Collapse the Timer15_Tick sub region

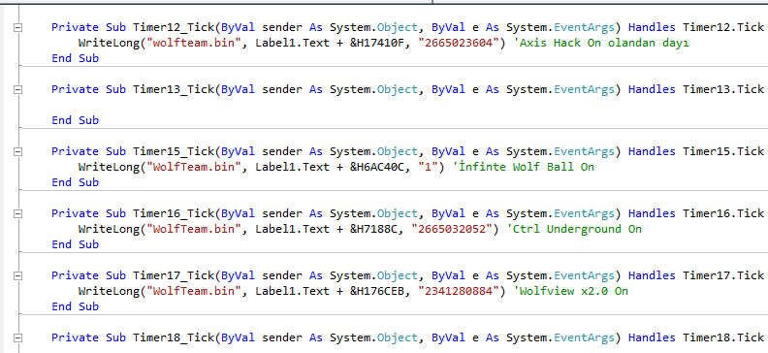click(x=17, y=152)
